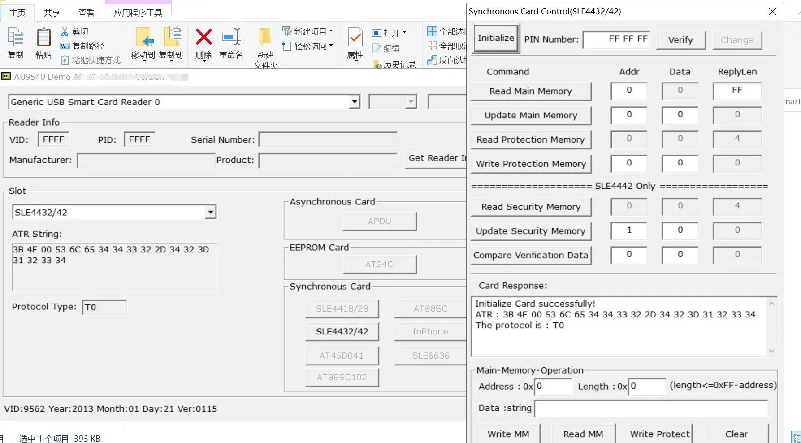Image resolution: width=801 pixels, height=443 pixels.
Task: Open the smart card reader dropdown
Action: tap(354, 102)
